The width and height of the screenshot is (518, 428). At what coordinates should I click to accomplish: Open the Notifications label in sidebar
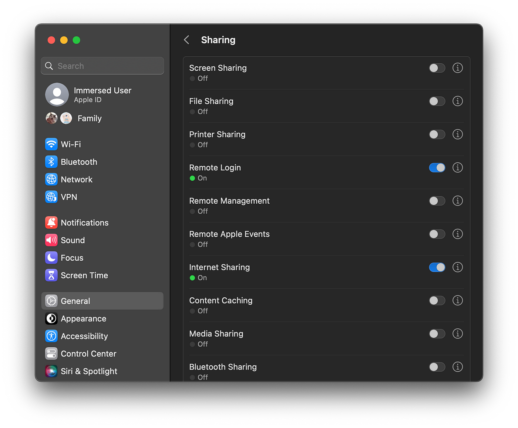click(85, 223)
